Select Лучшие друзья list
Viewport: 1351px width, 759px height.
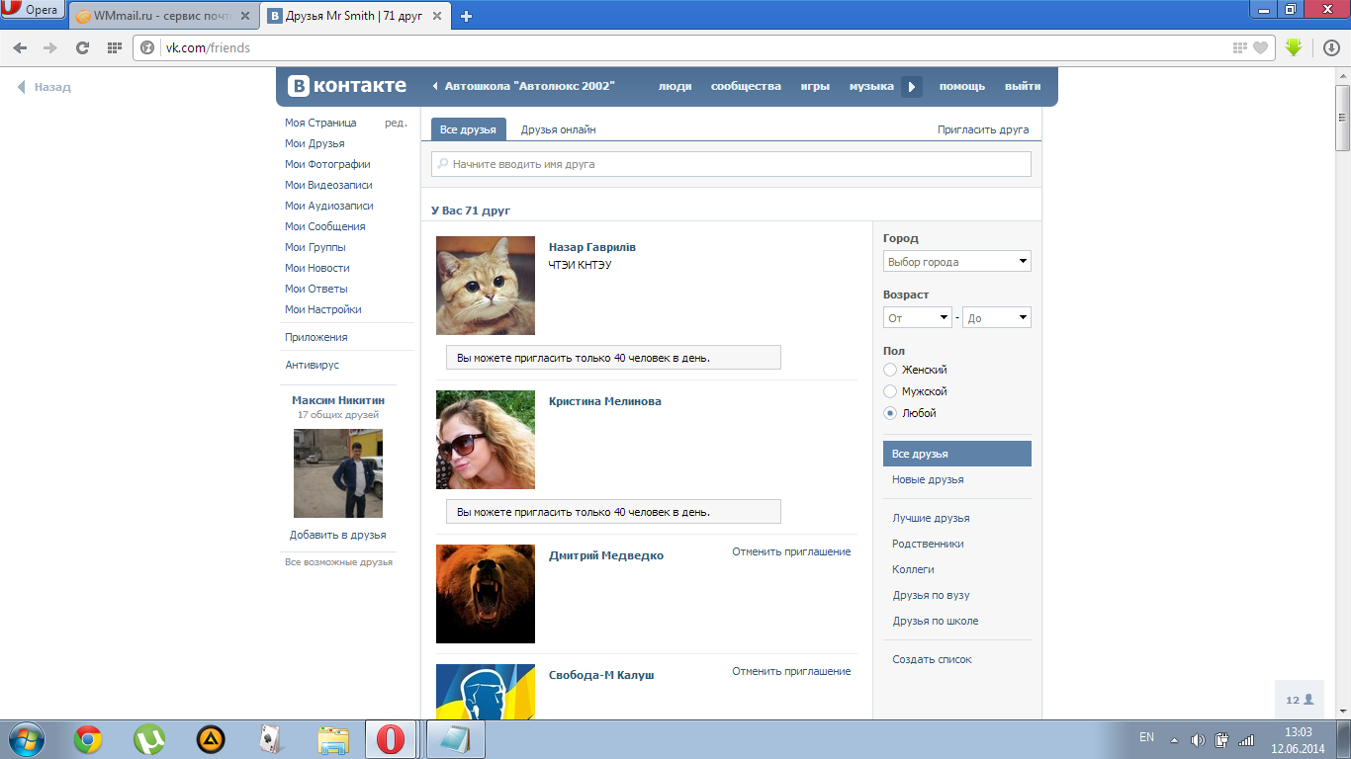pos(931,518)
